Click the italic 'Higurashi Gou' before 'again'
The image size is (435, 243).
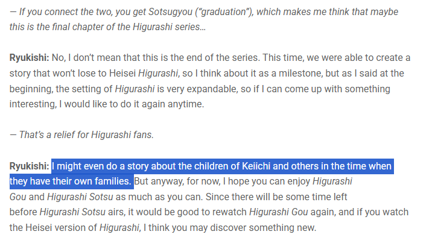[279, 212]
